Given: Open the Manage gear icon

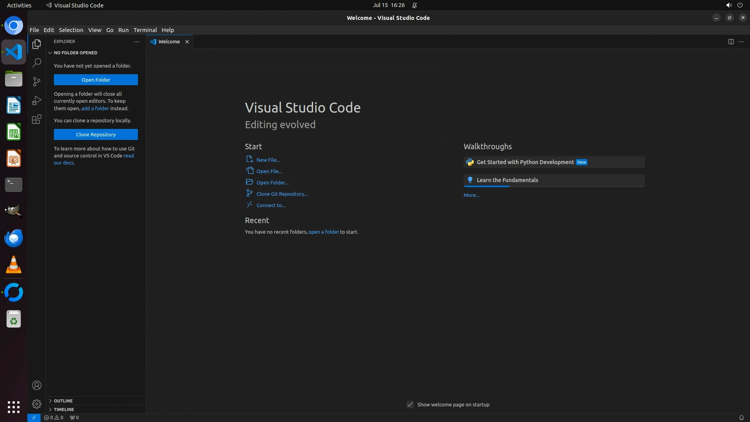Looking at the screenshot, I should [x=37, y=404].
